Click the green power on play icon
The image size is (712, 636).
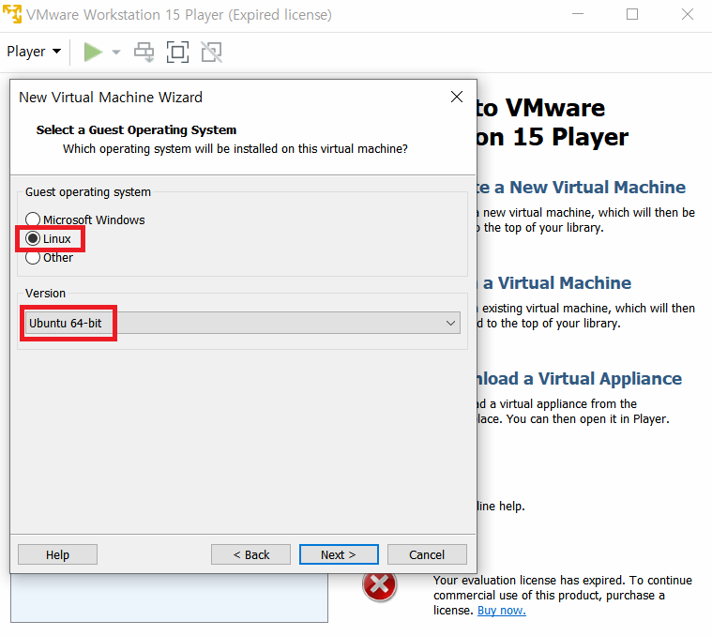[93, 52]
